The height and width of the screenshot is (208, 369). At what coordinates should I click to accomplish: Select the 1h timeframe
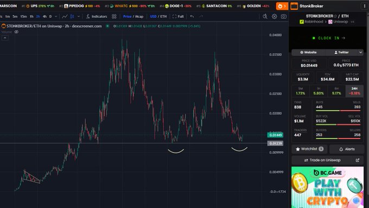[x=31, y=16]
